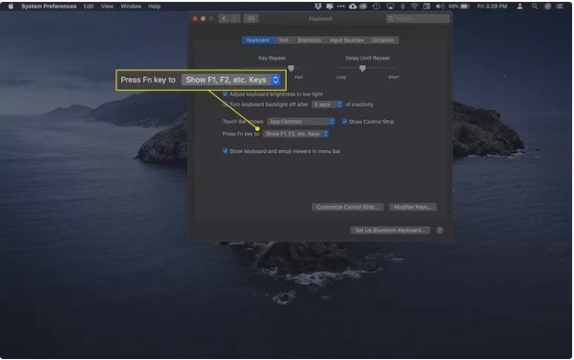Image resolution: width=574 pixels, height=360 pixels.
Task: Toggle Turn keyboard backlight off after checkbox
Action: click(x=226, y=104)
